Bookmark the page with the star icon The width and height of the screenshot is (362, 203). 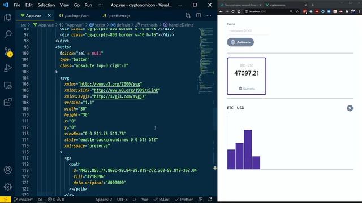(x=298, y=11)
